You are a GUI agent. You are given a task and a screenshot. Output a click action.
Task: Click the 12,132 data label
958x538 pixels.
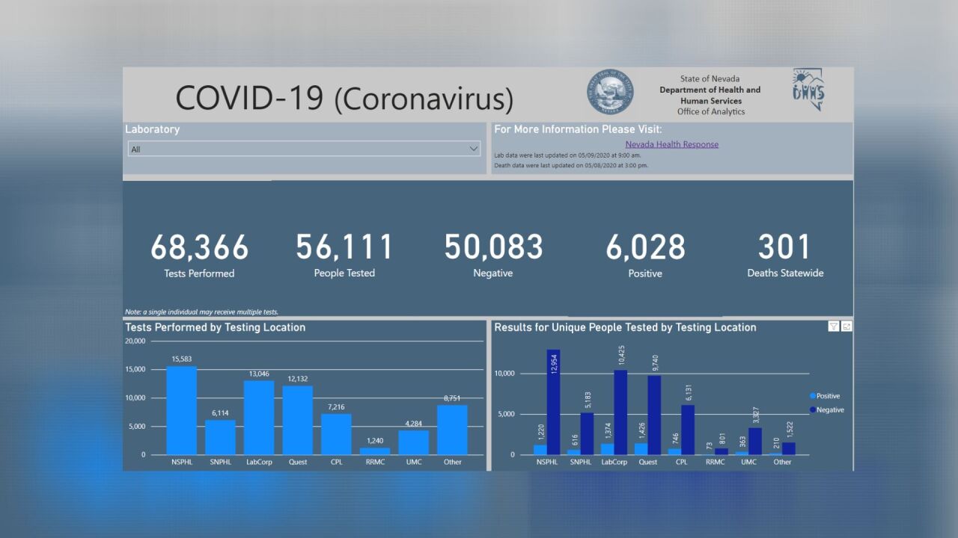tap(298, 379)
